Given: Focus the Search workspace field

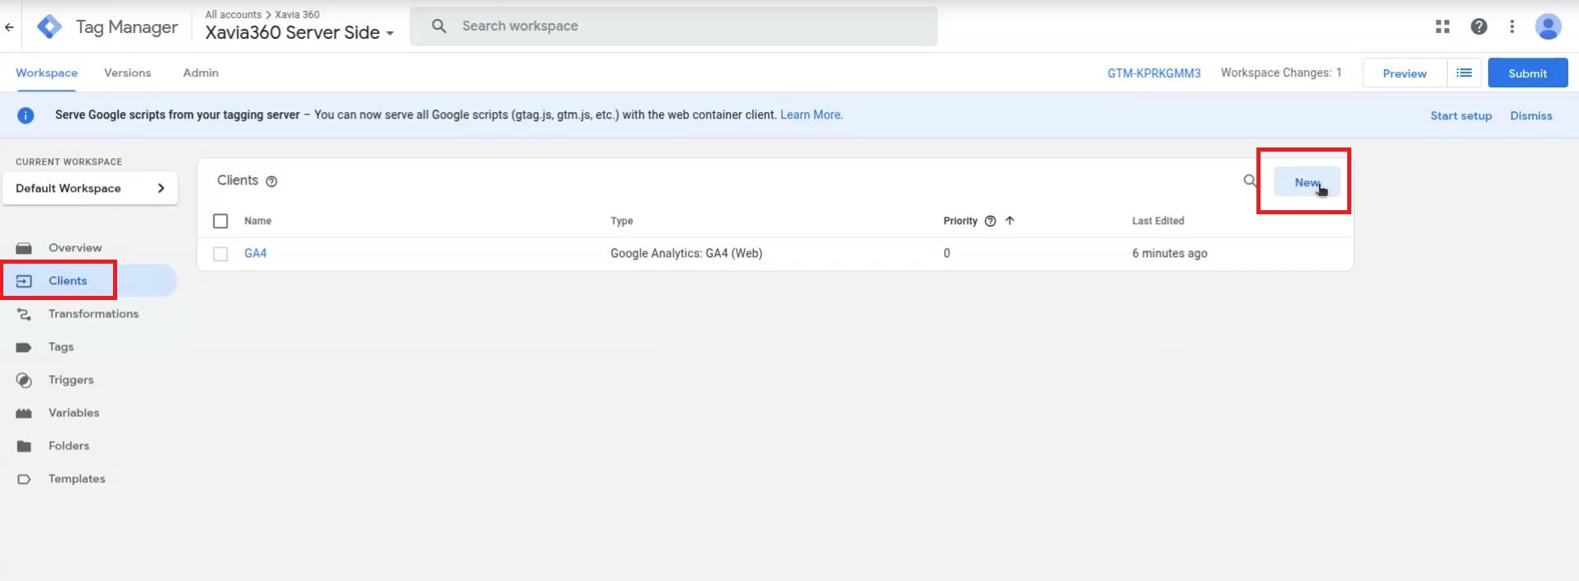Looking at the screenshot, I should point(673,26).
